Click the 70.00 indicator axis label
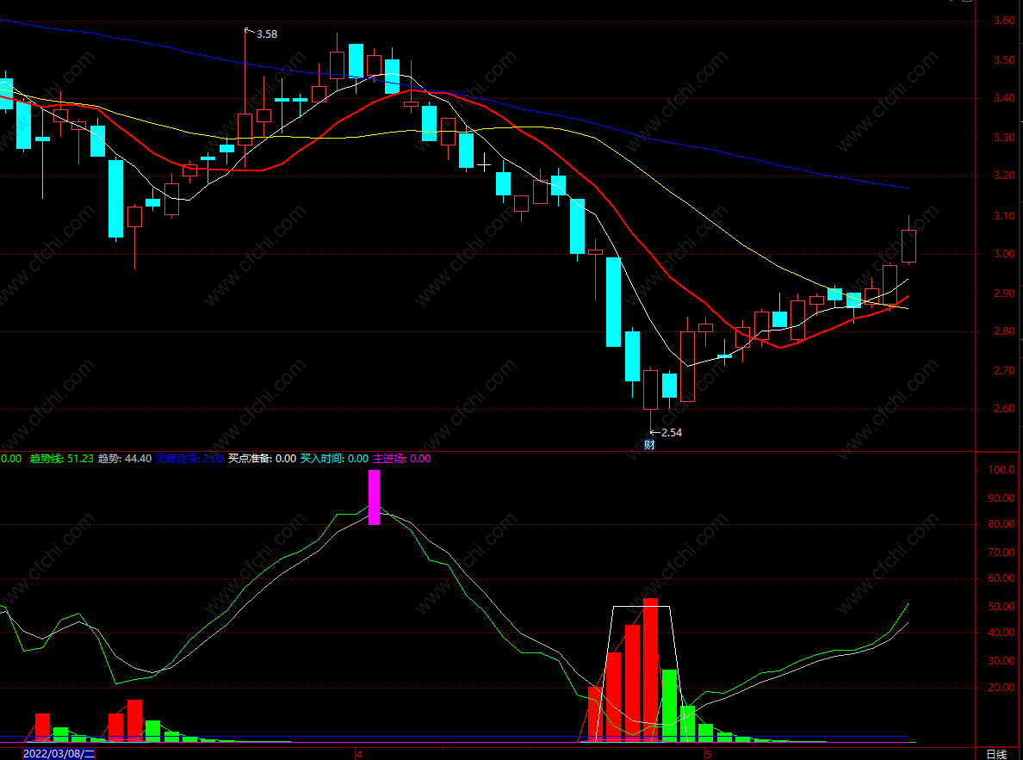1023x760 pixels. 1001,553
